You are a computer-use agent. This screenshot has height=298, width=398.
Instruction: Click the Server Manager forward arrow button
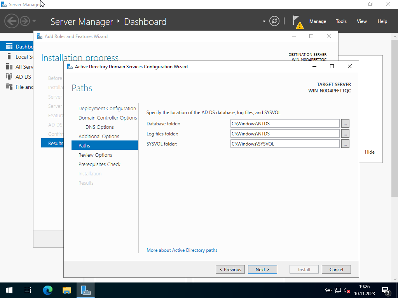click(25, 21)
